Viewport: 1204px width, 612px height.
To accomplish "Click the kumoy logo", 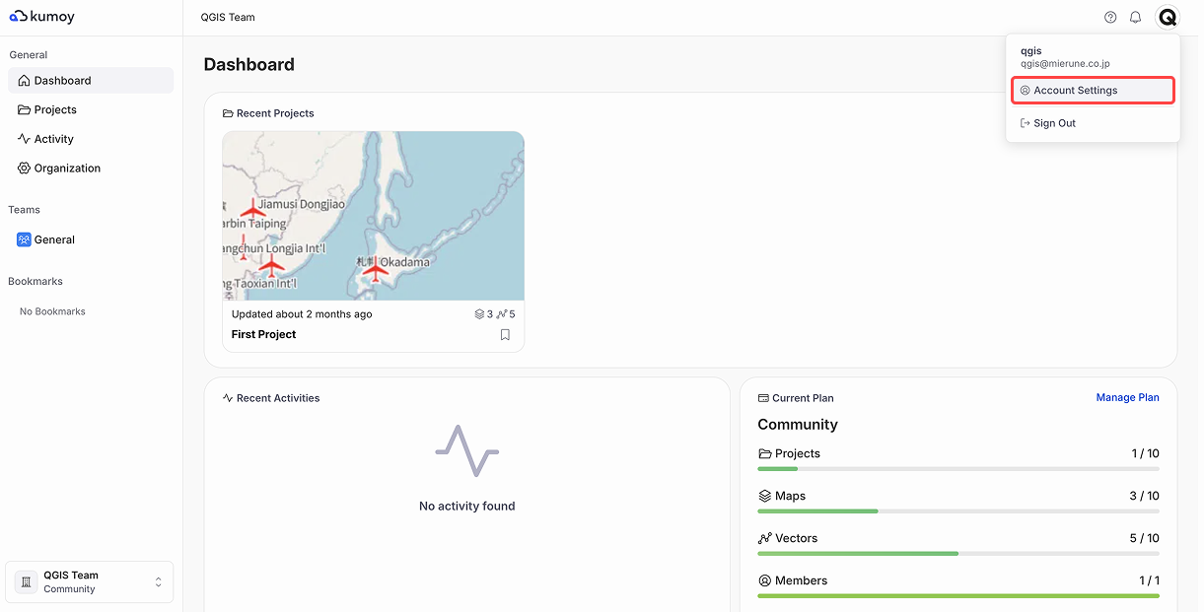I will point(42,17).
